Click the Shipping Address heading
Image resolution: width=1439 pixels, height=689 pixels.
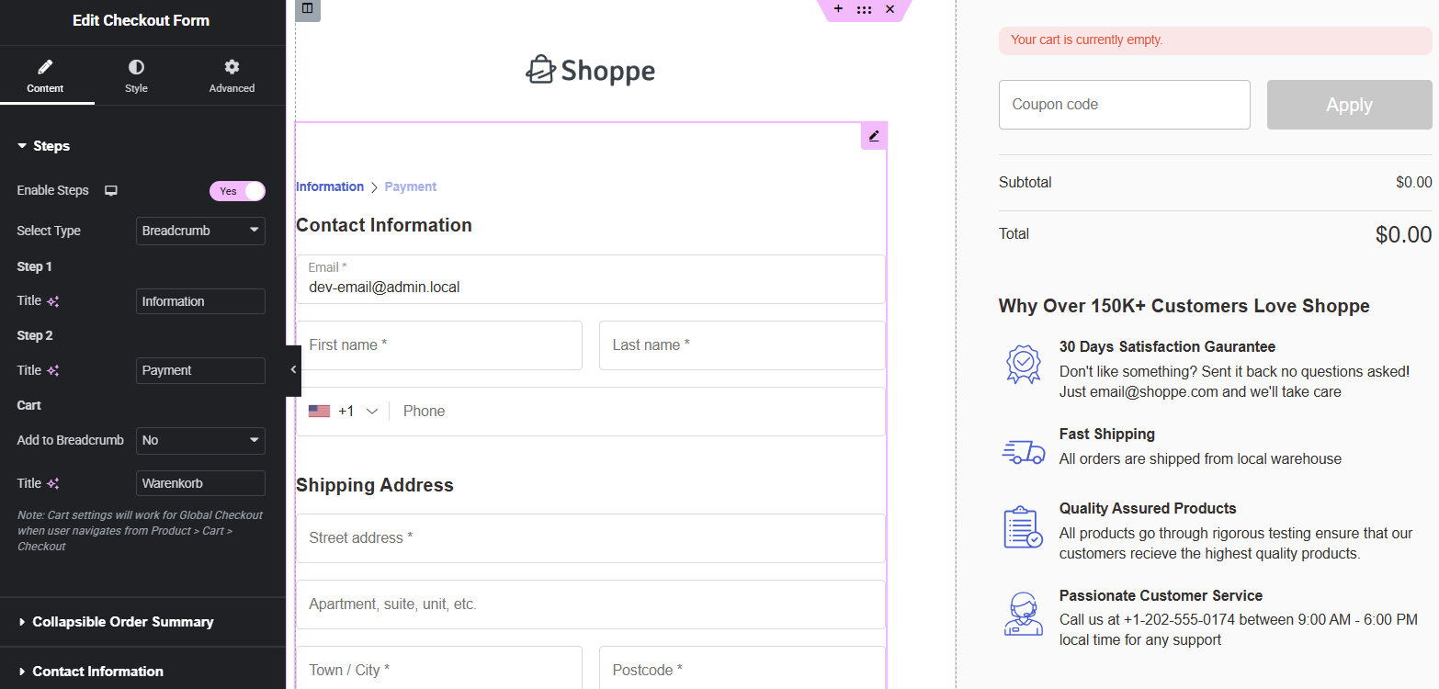pyautogui.click(x=375, y=485)
